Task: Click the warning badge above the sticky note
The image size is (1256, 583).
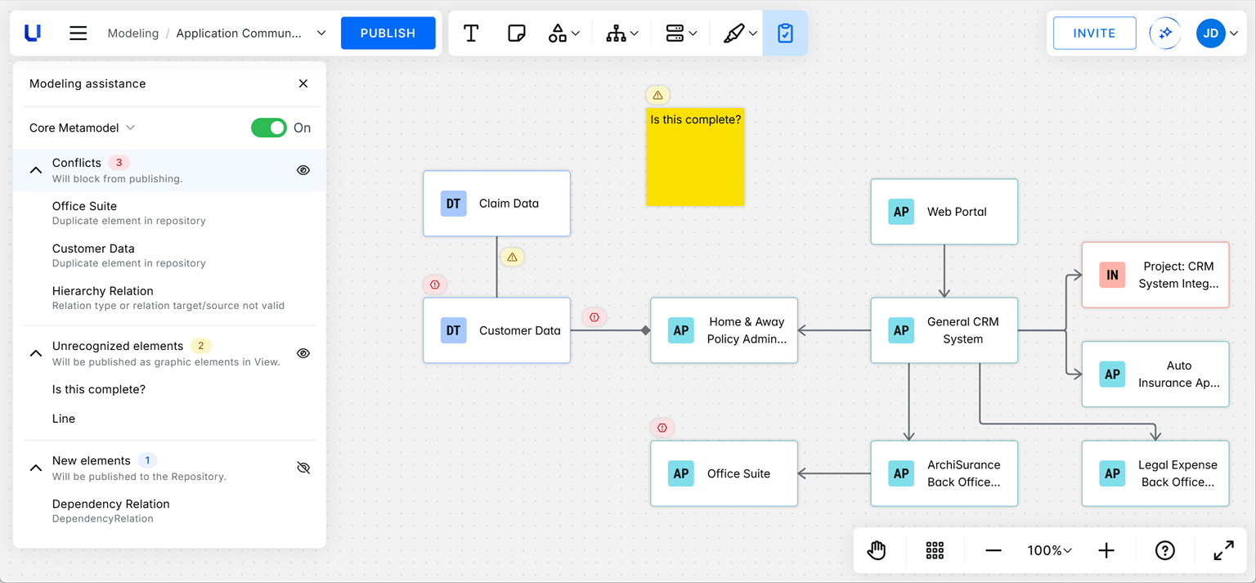Action: 657,95
